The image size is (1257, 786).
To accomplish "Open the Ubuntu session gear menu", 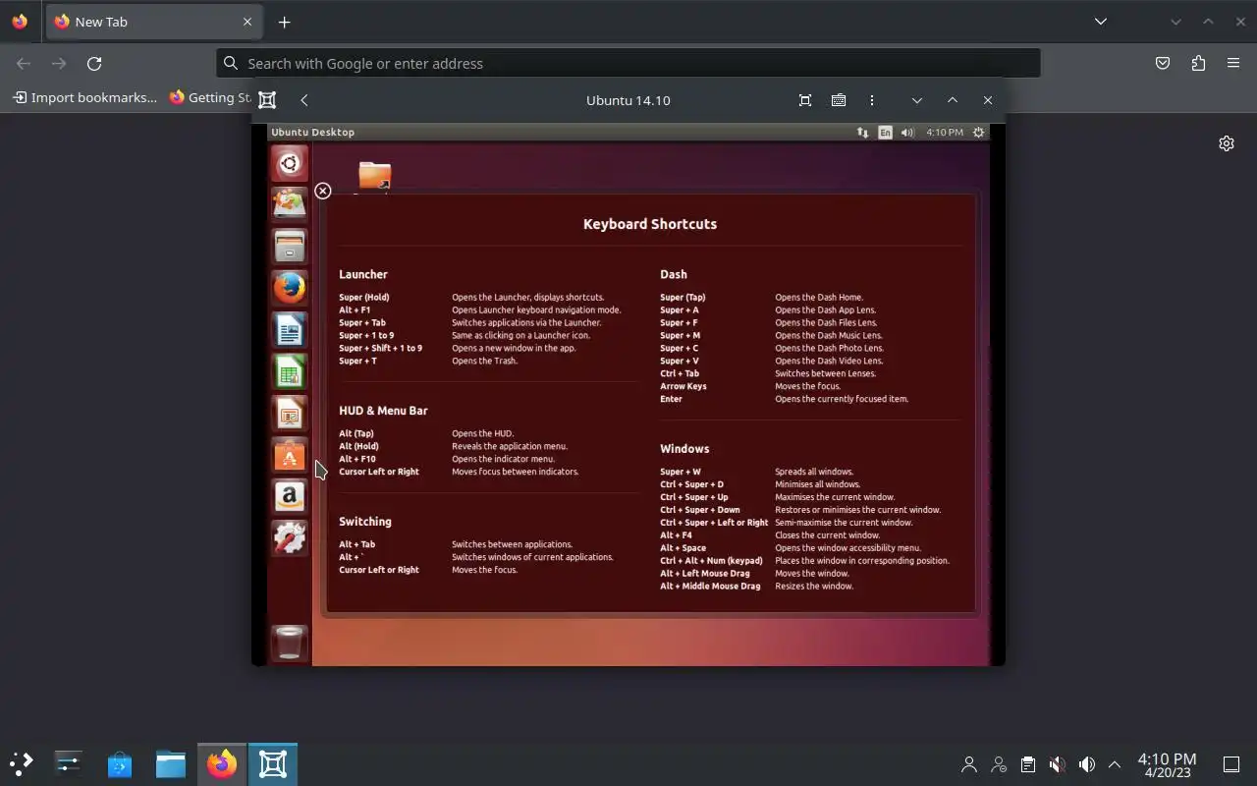I will (x=978, y=132).
